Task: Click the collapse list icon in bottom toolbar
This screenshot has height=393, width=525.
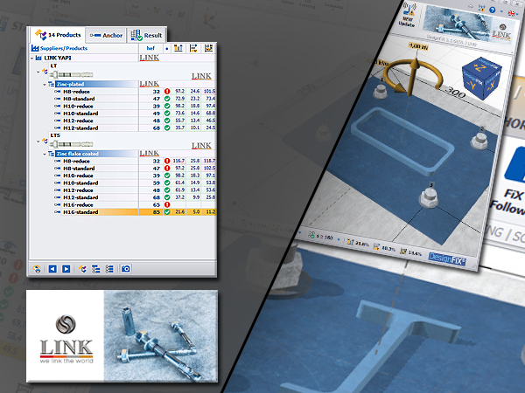Action: click(109, 269)
